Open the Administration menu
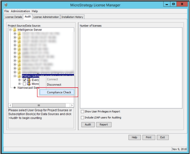Image resolution: width=190 pixels, height=154 pixels. pos(20,11)
